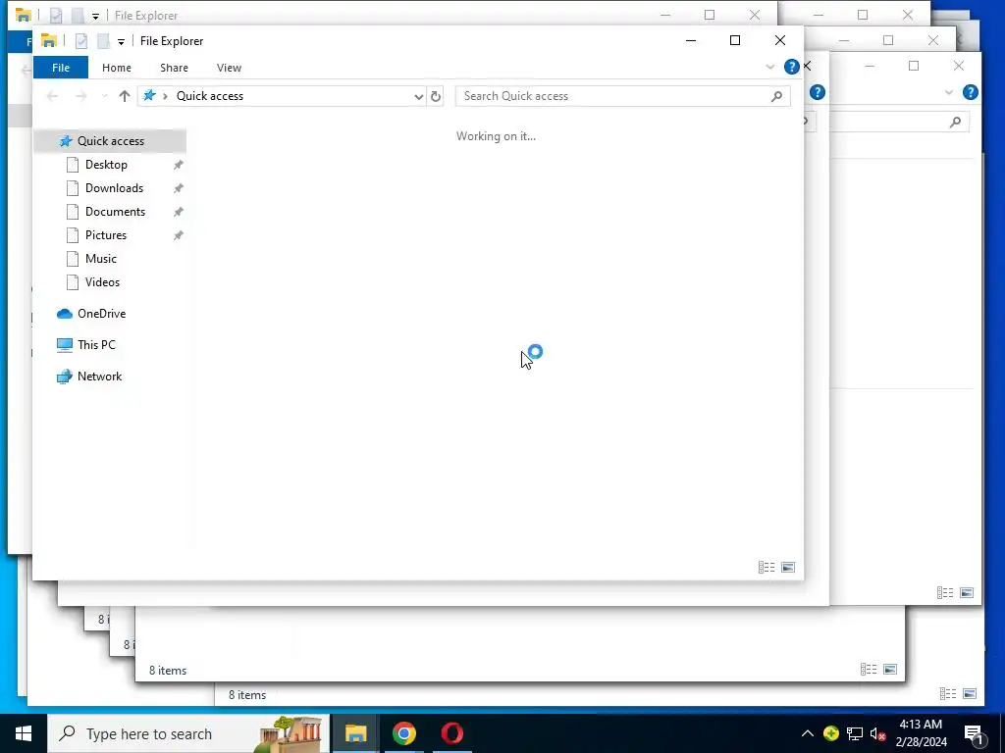The height and width of the screenshot is (753, 1005).
Task: Switch to the Share ribbon tab
Action: click(x=175, y=68)
